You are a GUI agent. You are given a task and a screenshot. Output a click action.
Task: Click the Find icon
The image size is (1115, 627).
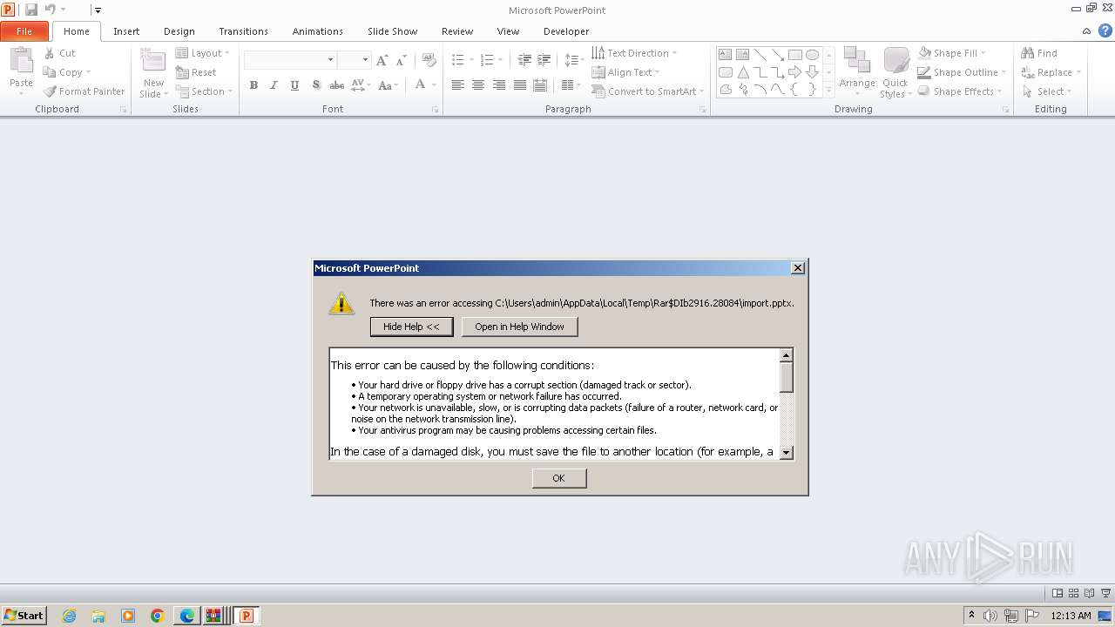(1028, 53)
